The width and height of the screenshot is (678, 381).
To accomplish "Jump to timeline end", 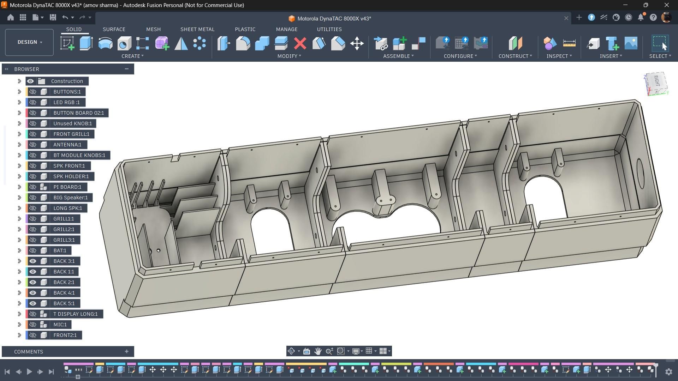I will click(x=51, y=371).
